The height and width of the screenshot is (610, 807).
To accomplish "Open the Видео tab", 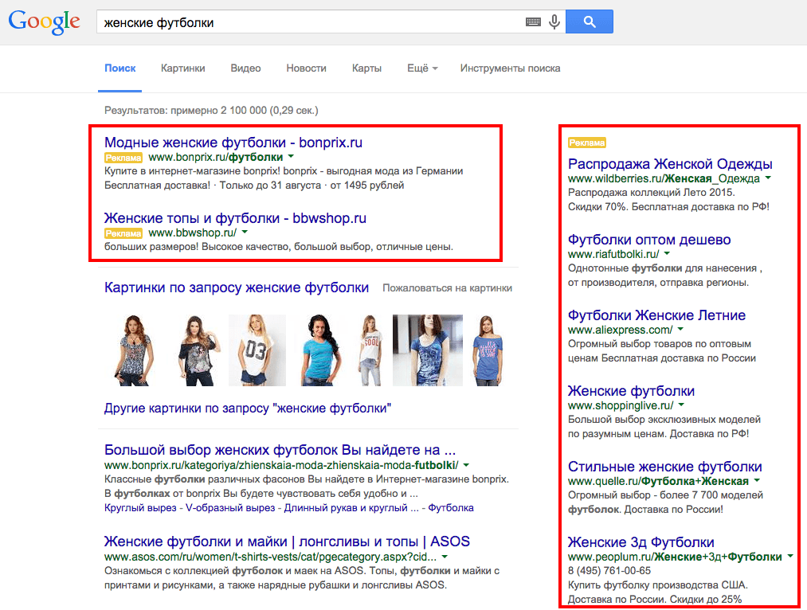I will [x=245, y=68].
